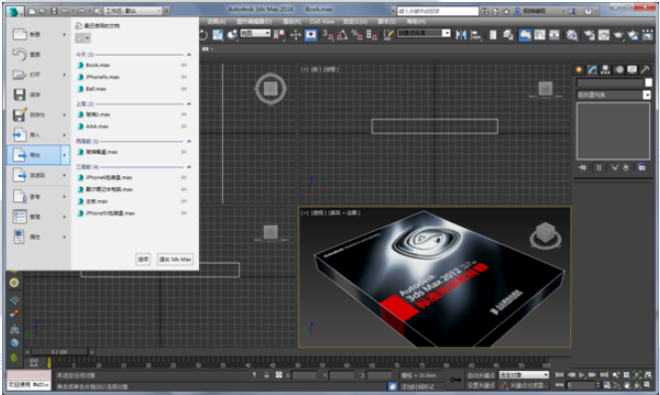Screen dimensions: 660x395
Task: Open the Material Editor icon
Action: coord(571,36)
